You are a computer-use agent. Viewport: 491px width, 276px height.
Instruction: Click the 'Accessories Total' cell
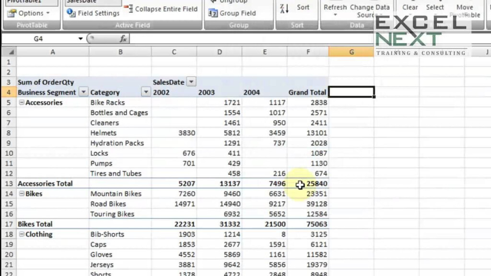pyautogui.click(x=53, y=184)
